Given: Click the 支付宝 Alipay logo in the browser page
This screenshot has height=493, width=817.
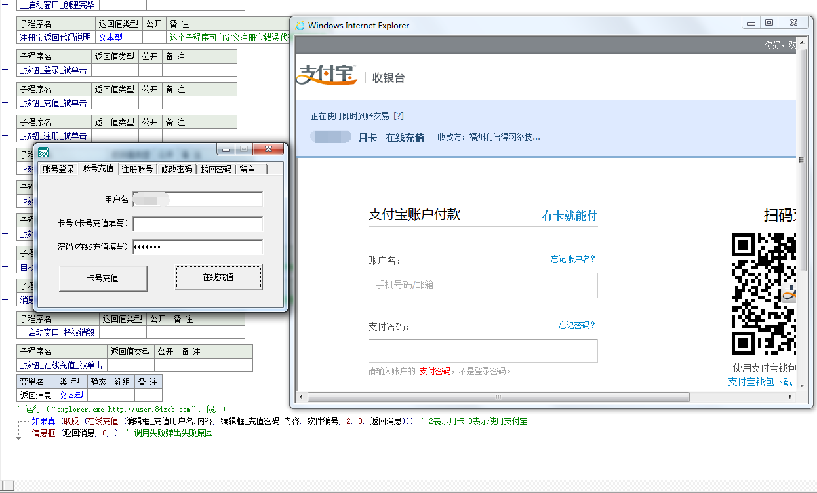Looking at the screenshot, I should click(x=327, y=75).
